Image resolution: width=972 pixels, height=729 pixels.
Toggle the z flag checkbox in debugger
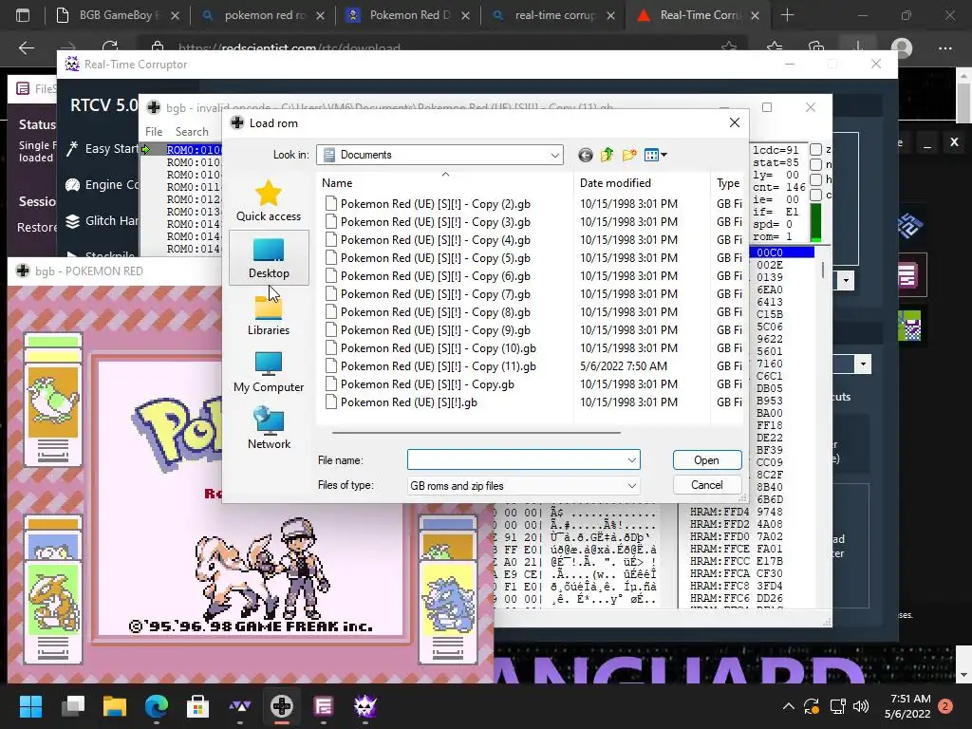(815, 149)
